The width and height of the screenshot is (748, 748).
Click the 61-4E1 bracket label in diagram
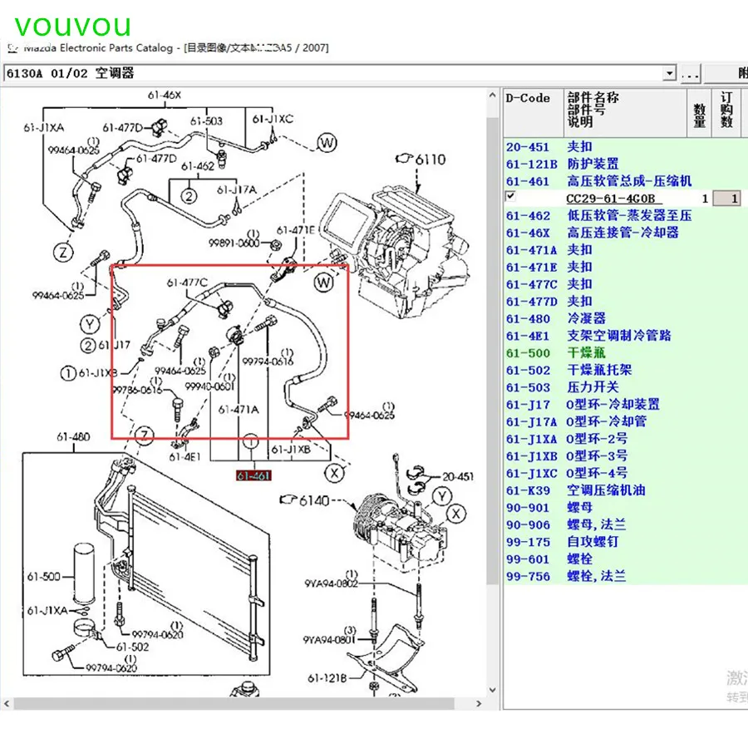(x=185, y=456)
